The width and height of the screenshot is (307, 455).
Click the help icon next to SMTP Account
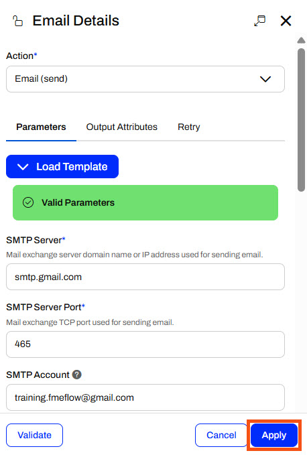[77, 375]
